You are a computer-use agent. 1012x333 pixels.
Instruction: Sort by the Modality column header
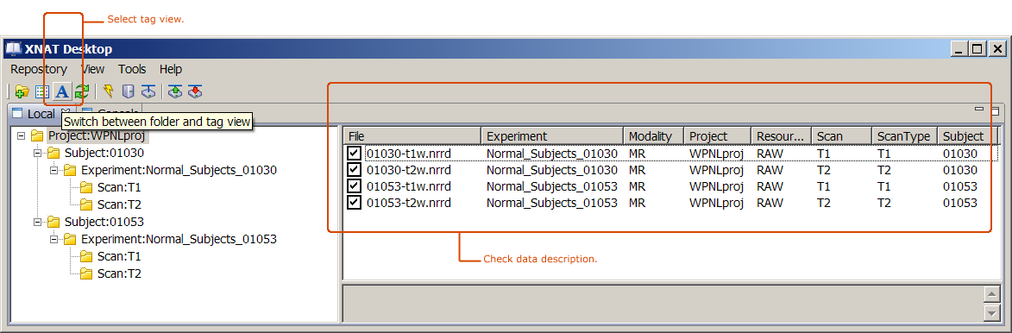coord(653,136)
